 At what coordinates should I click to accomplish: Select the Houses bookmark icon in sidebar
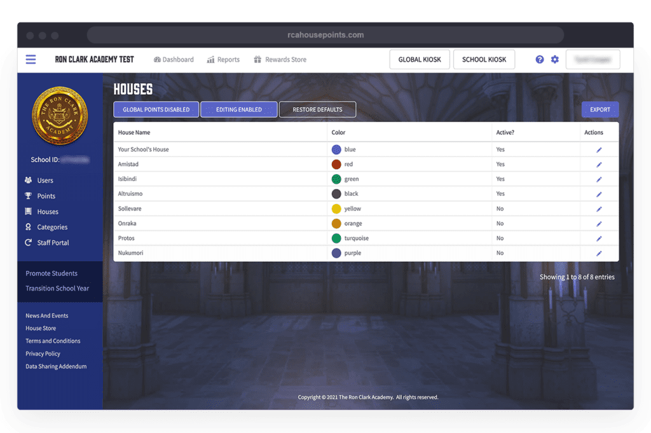pos(29,211)
